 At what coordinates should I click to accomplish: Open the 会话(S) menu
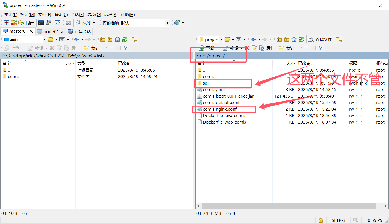[x=77, y=15]
